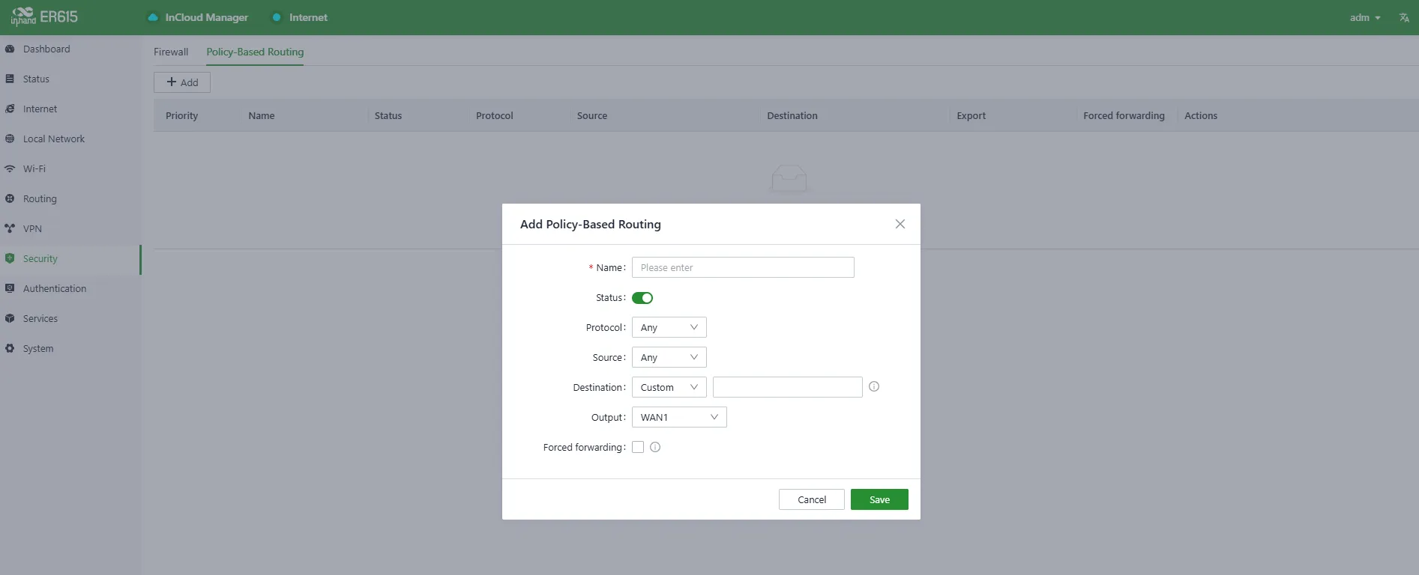The image size is (1419, 575).
Task: Click the Name input field
Action: pyautogui.click(x=743, y=267)
